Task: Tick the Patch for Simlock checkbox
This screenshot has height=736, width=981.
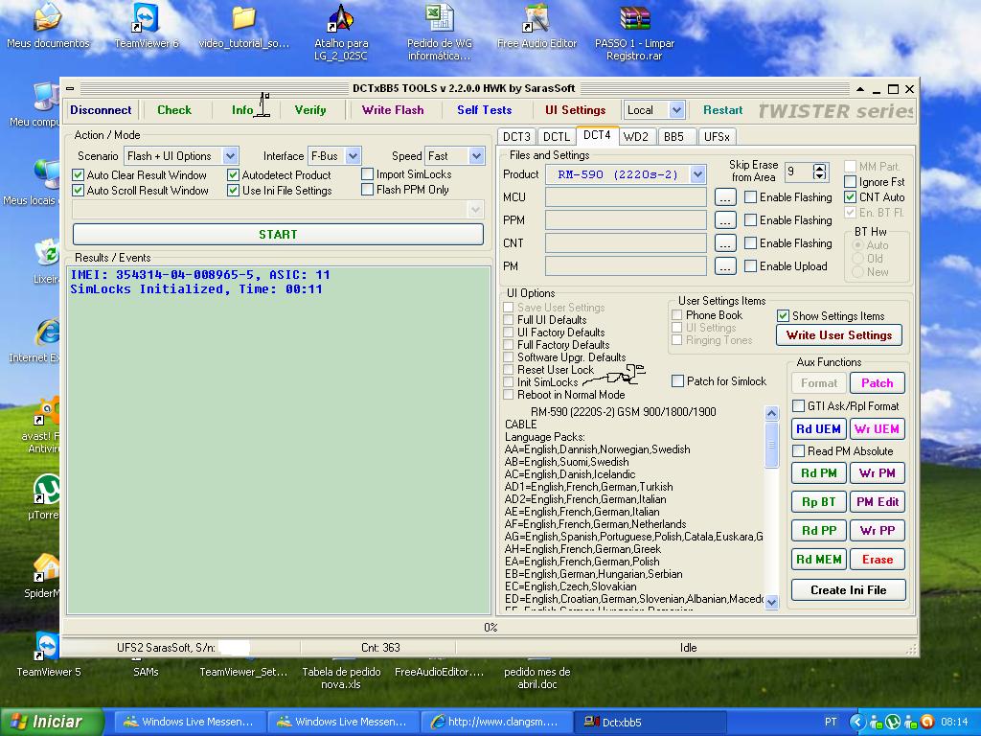Action: (677, 381)
